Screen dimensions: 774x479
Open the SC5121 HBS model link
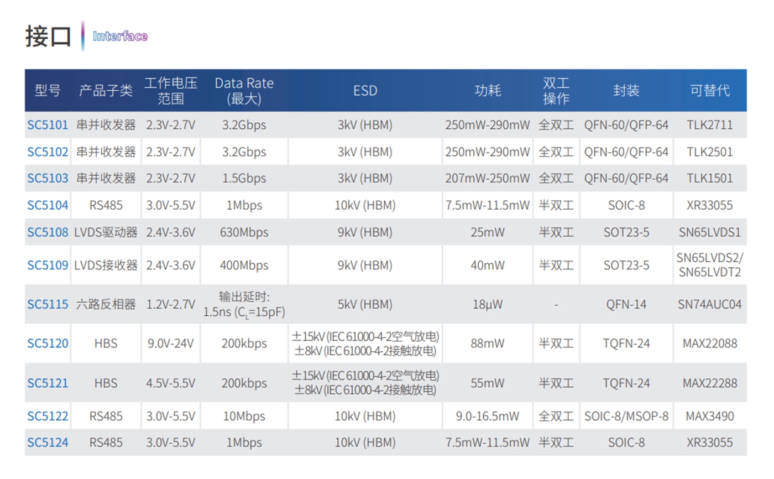click(x=48, y=383)
